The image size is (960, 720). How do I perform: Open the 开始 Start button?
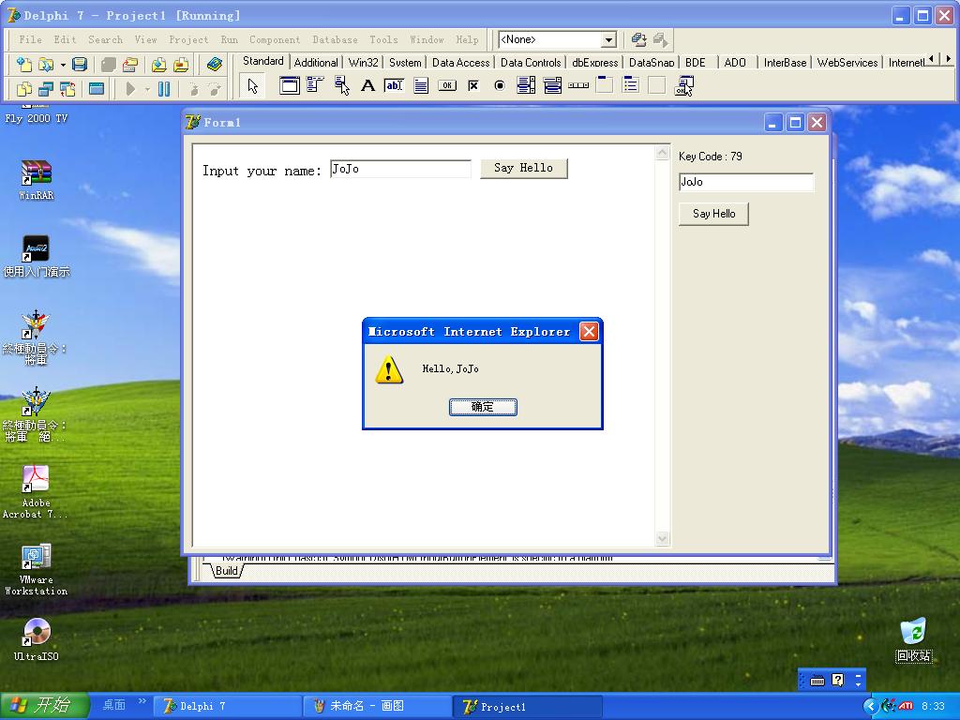coord(44,706)
